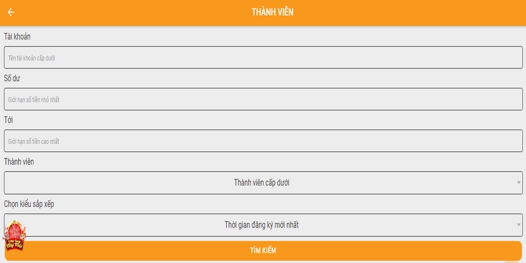Image resolution: width=526 pixels, height=263 pixels.
Task: Click the 'Thành viên cấp dưới' dropdown arrow
Action: click(518, 183)
